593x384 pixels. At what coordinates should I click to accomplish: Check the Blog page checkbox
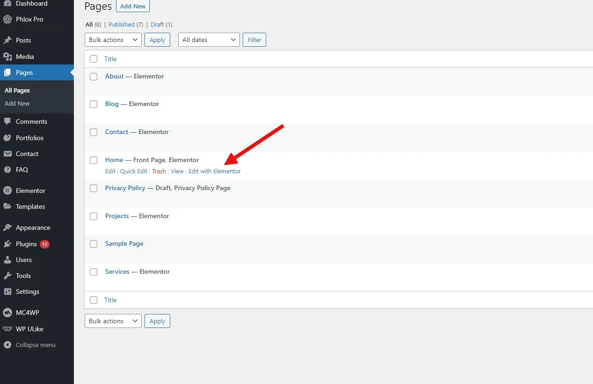(x=94, y=104)
